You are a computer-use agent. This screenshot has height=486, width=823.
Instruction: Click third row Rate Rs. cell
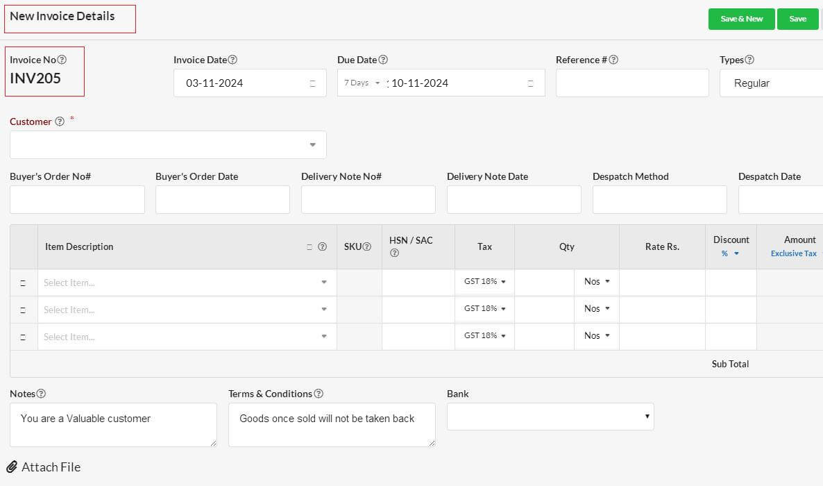point(663,337)
